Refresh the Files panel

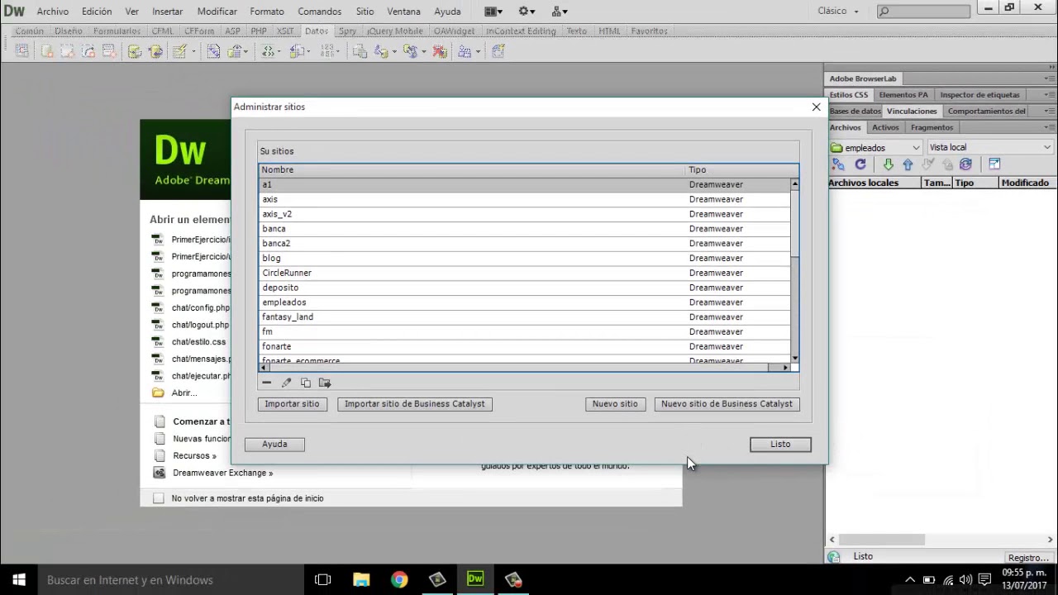(860, 164)
